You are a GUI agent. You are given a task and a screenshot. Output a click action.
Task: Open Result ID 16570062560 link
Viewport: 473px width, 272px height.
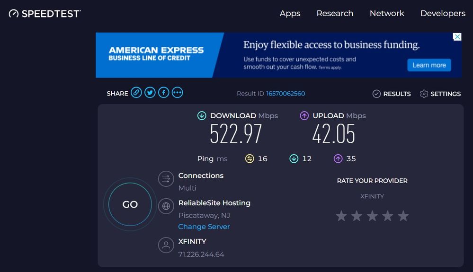[x=286, y=94]
